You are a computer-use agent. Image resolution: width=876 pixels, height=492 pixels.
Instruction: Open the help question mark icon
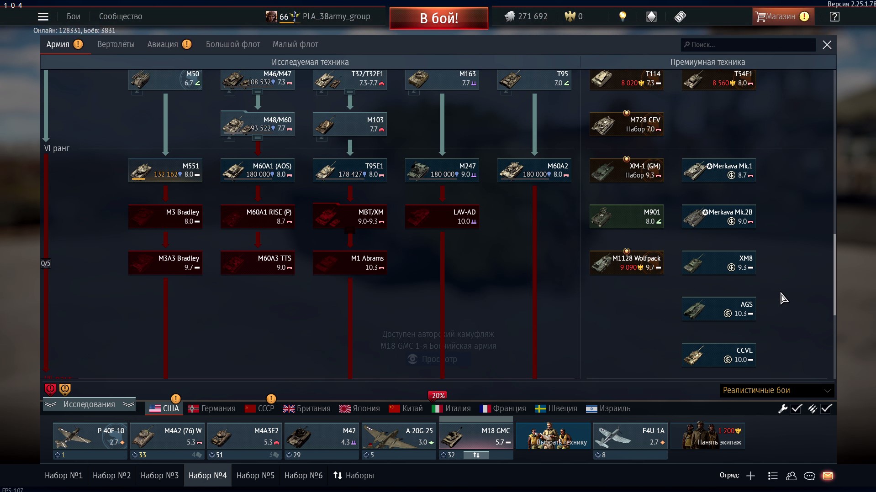pos(834,17)
